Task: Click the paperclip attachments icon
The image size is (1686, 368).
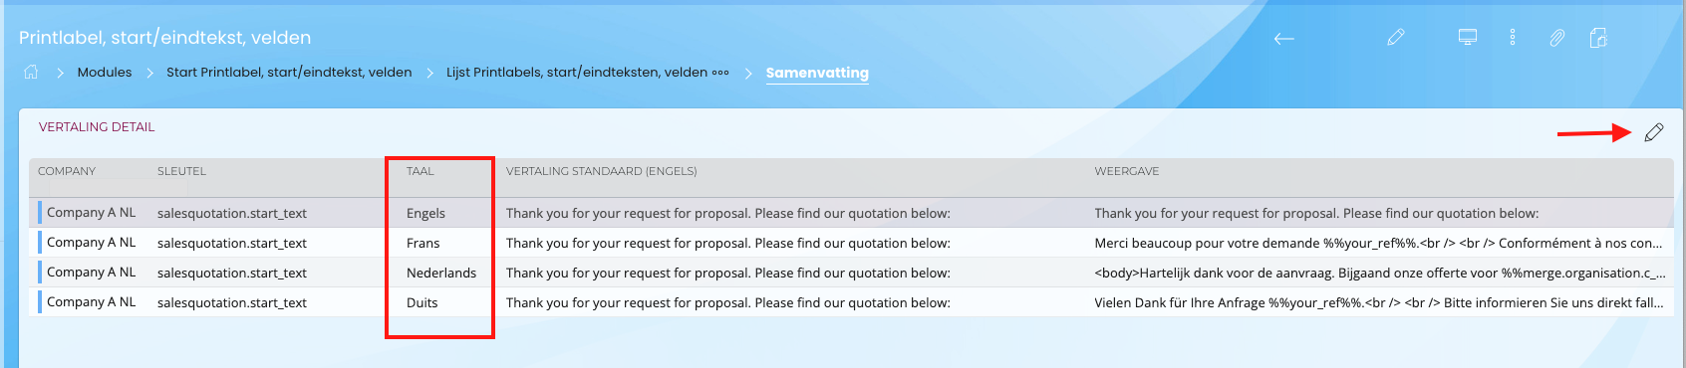Action: tap(1556, 38)
